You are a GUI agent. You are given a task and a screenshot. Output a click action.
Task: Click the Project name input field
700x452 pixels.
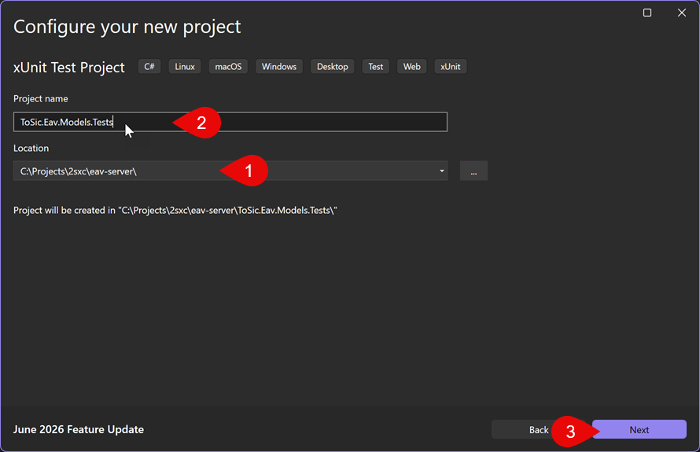(230, 122)
